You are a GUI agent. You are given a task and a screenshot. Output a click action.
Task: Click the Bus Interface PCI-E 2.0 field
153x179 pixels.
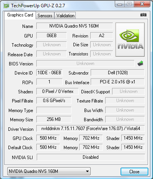[117, 82]
